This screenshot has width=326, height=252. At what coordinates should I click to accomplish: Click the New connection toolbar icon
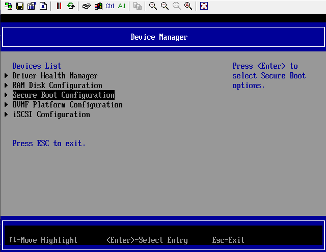8,6
